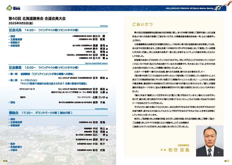Click the "各地区紹介" agenda item
The height and width of the screenshot is (165, 232).
click(16, 147)
